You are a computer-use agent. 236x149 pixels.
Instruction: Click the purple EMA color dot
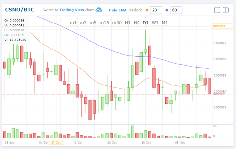point(167,10)
